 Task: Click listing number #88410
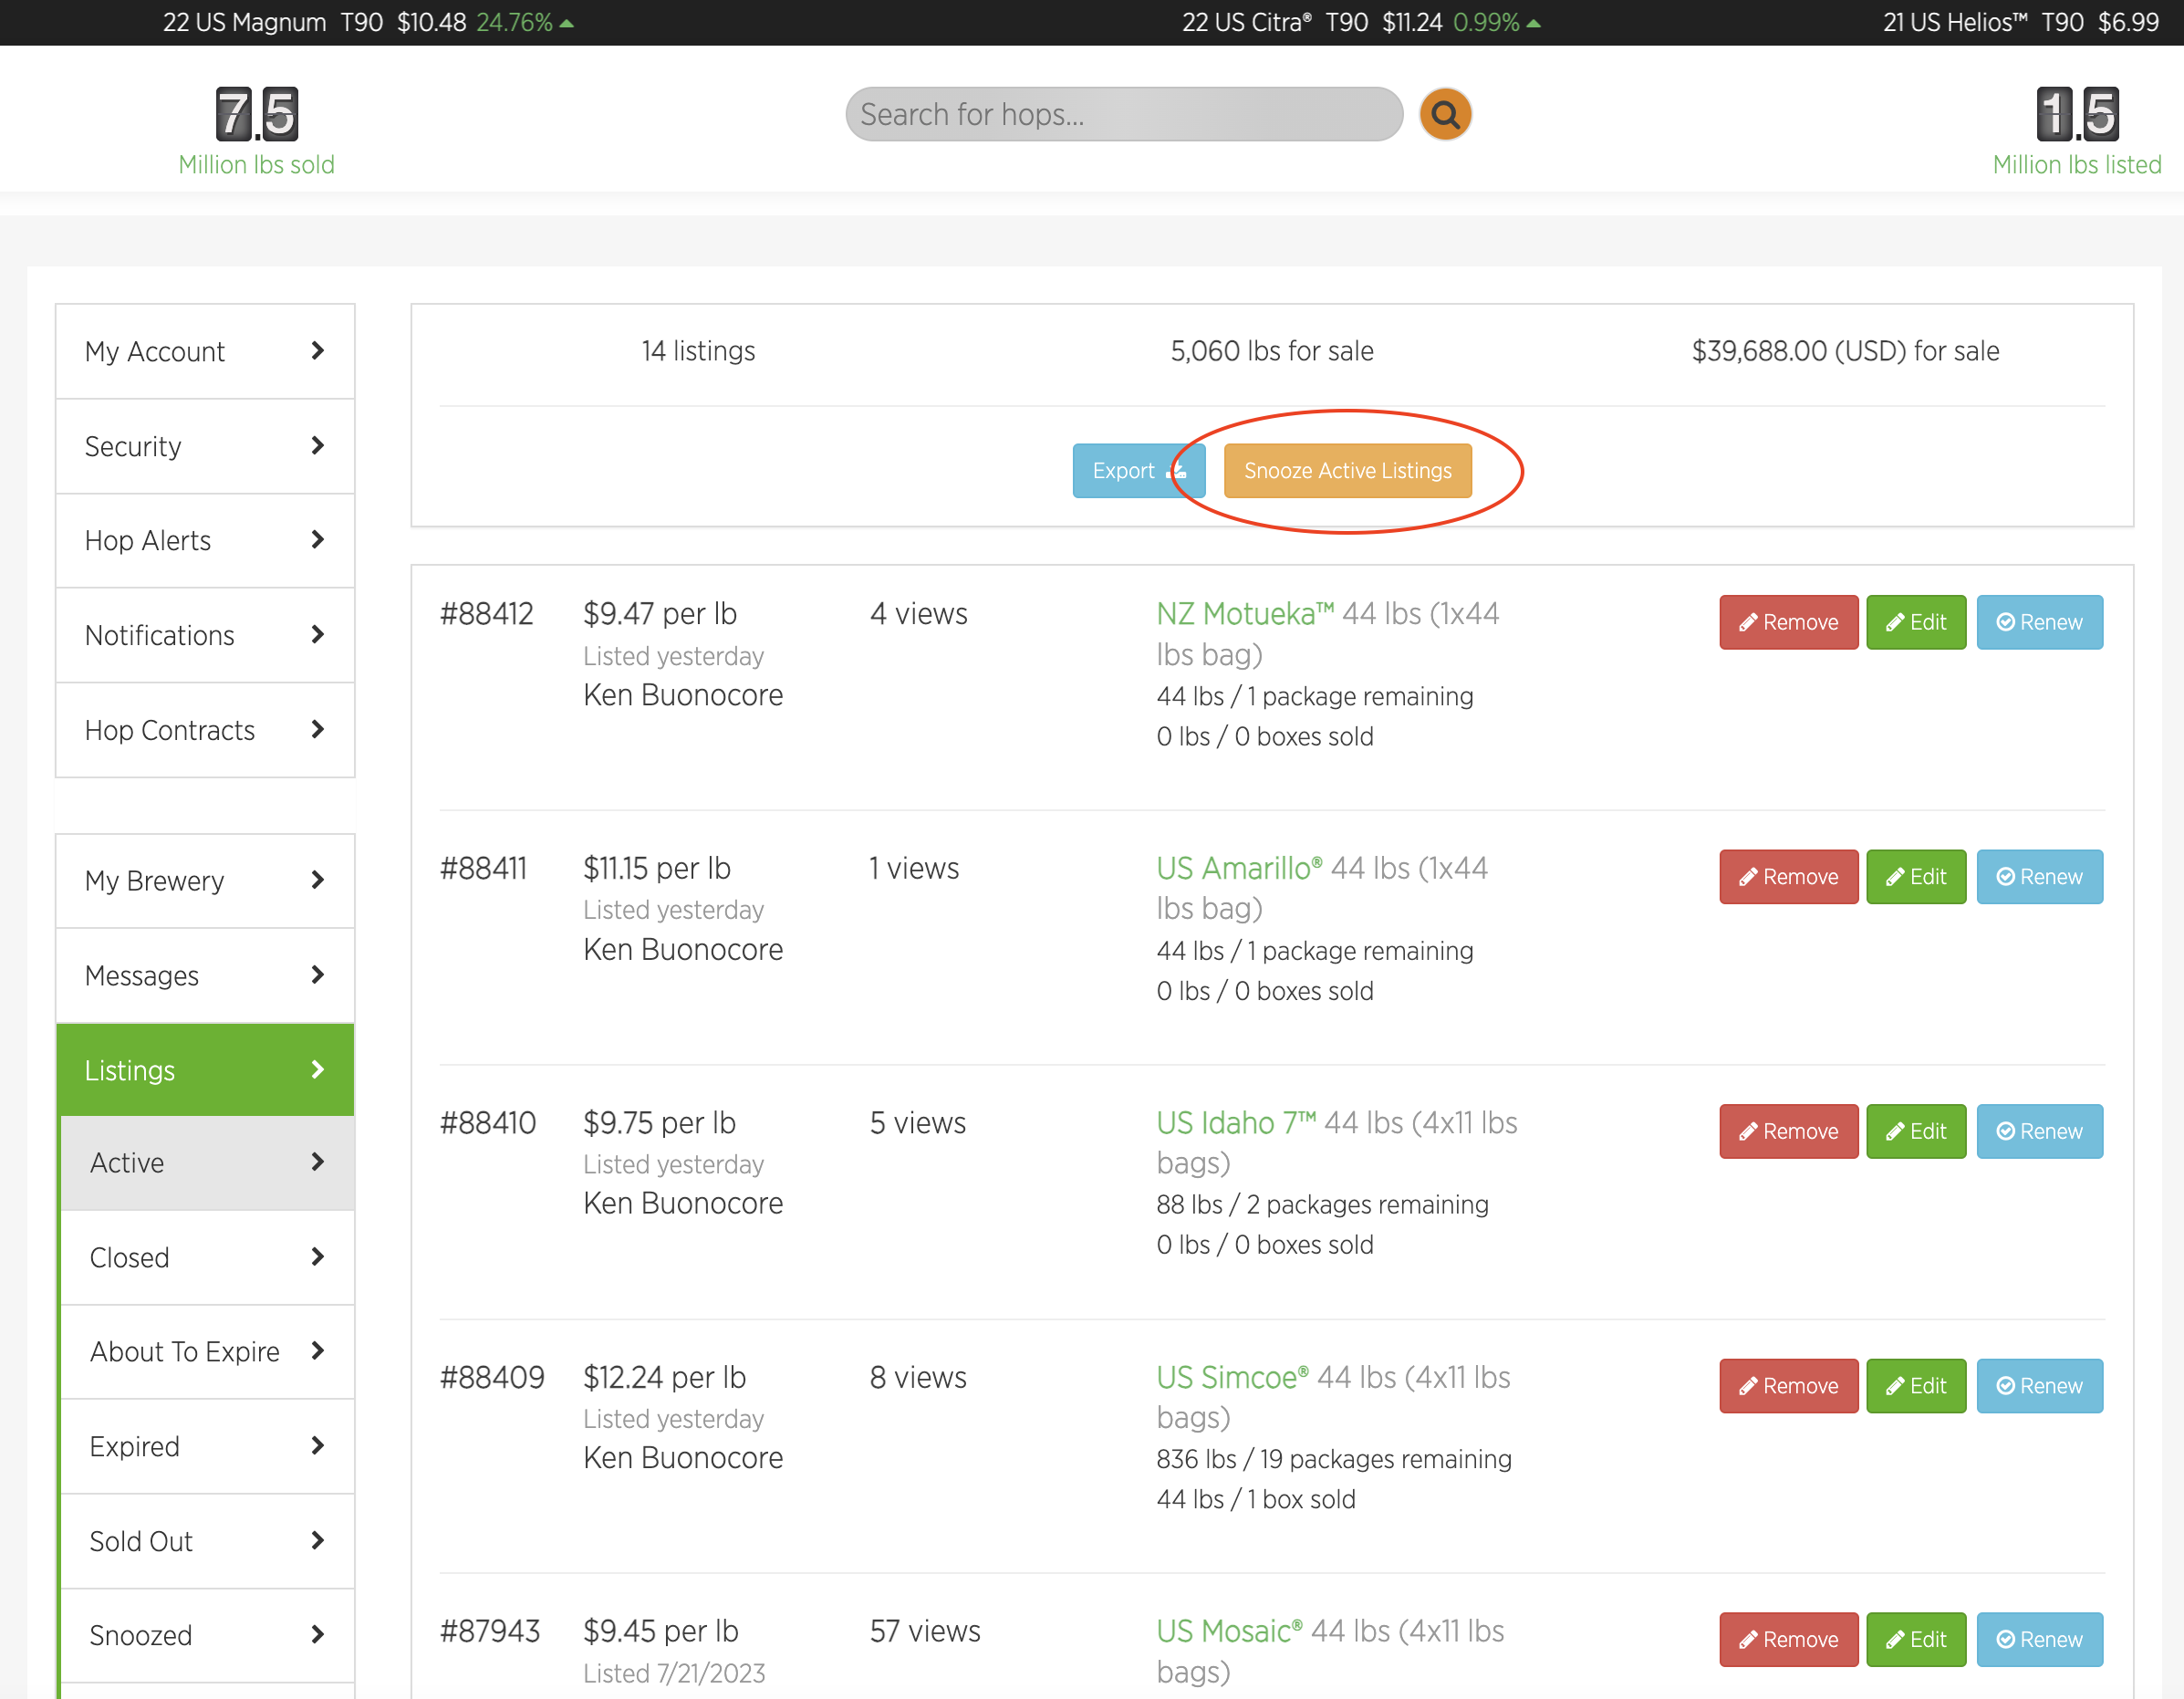tap(488, 1123)
